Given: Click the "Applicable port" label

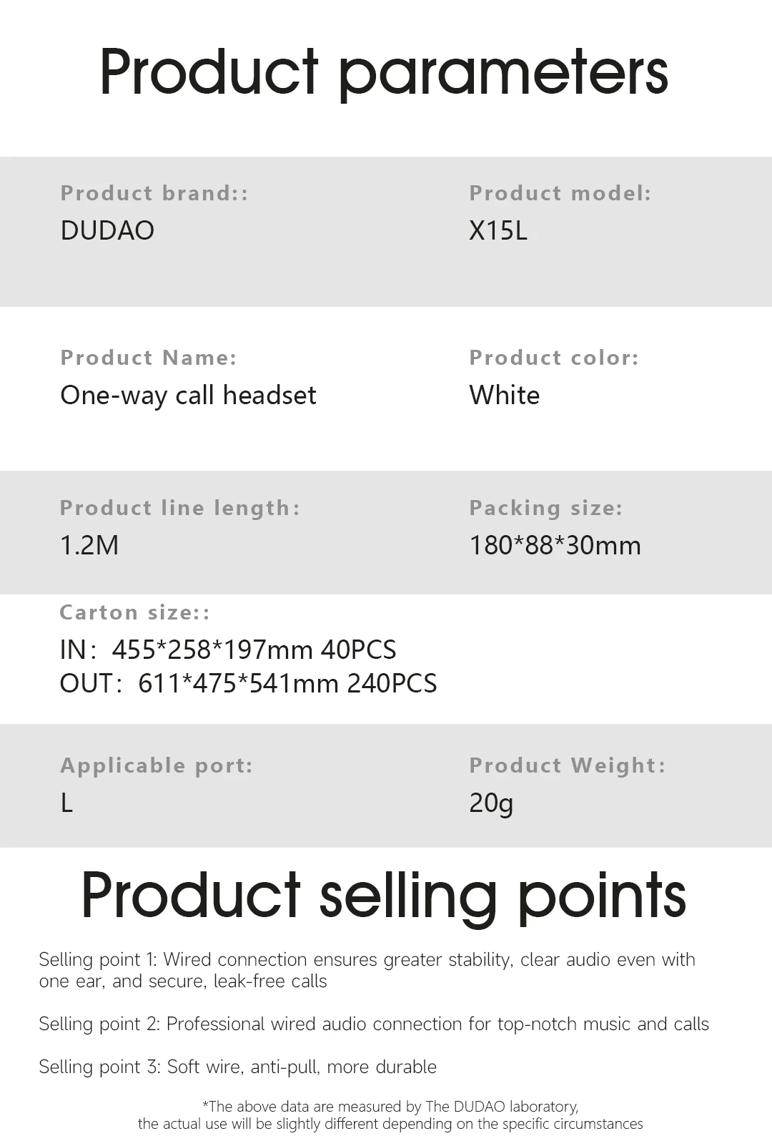Looking at the screenshot, I should tap(157, 765).
